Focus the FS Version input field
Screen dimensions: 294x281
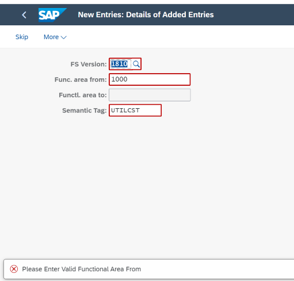(x=121, y=64)
